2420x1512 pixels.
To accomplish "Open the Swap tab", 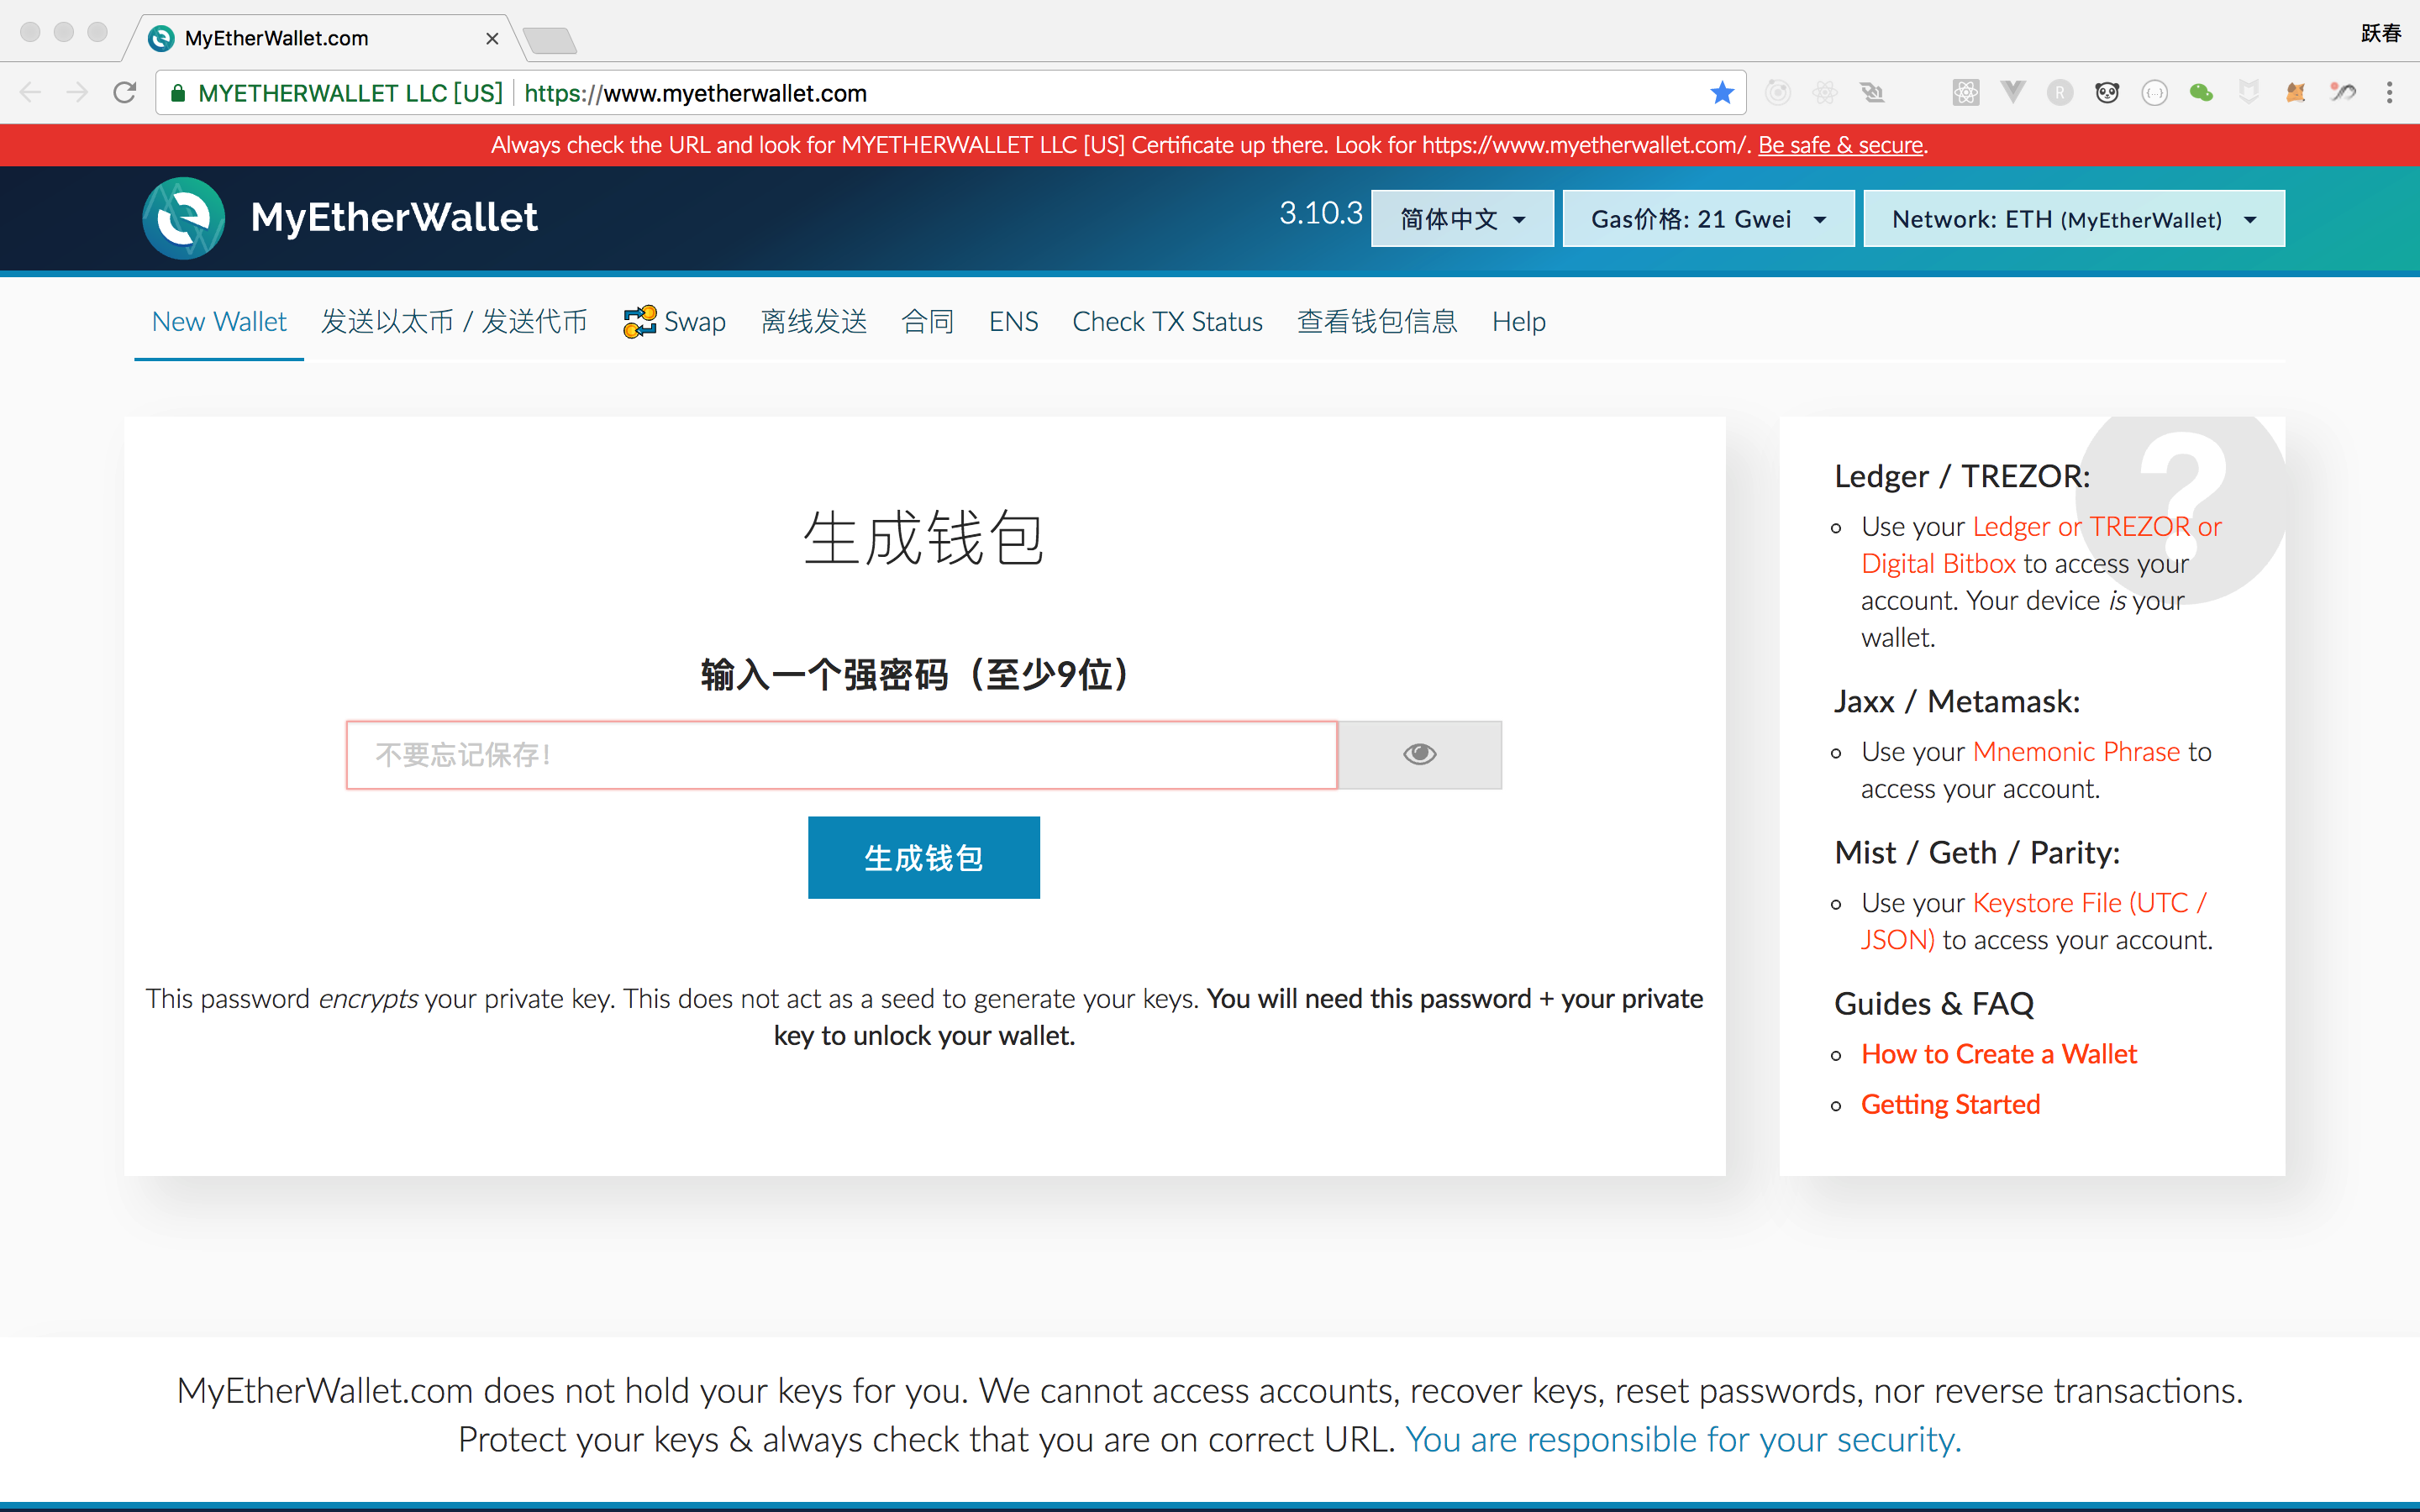I will pos(674,322).
